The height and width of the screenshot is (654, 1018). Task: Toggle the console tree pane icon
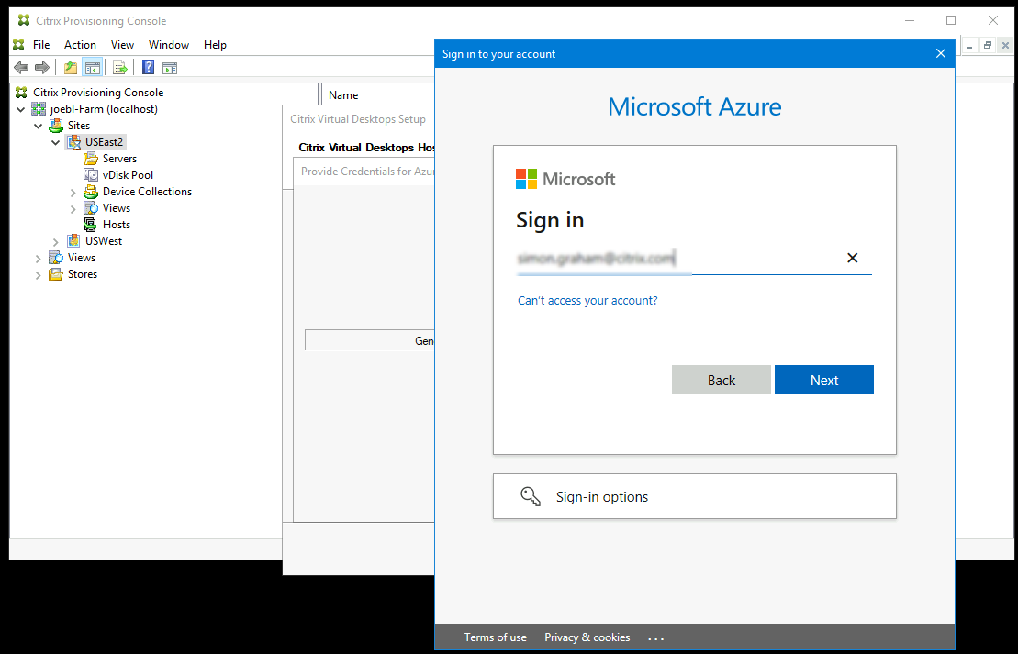coord(93,67)
